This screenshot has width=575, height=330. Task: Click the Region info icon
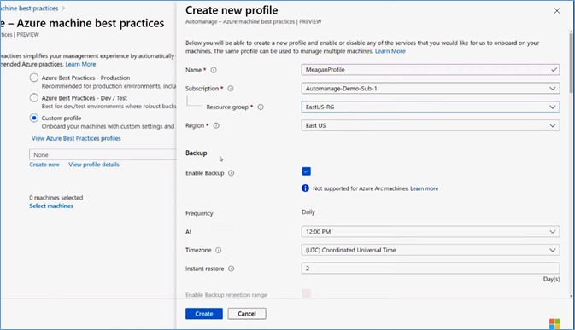pos(216,125)
